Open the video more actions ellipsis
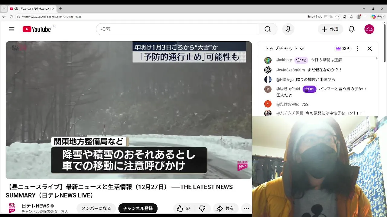387x217 pixels. pos(246,209)
